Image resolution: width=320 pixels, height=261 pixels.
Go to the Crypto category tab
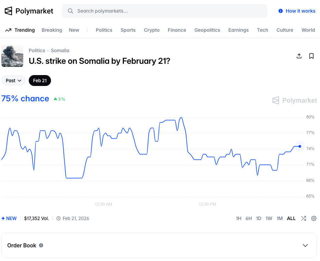[x=152, y=30]
